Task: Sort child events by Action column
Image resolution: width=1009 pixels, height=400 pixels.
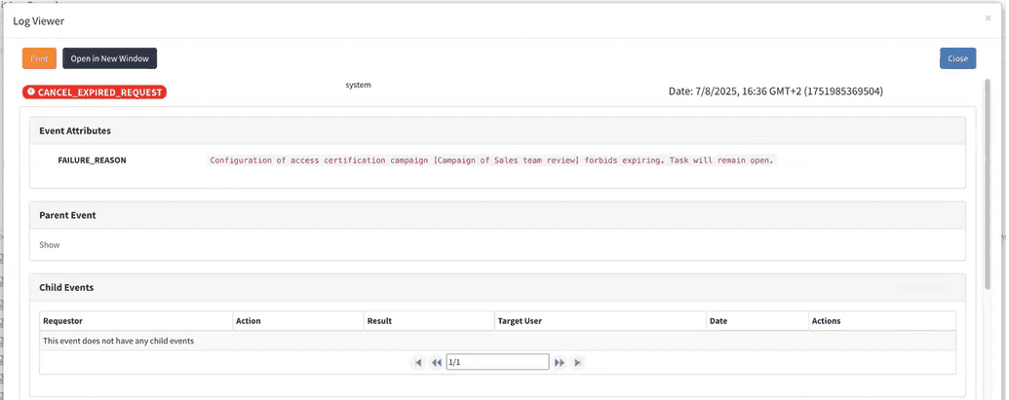Action: (x=248, y=321)
